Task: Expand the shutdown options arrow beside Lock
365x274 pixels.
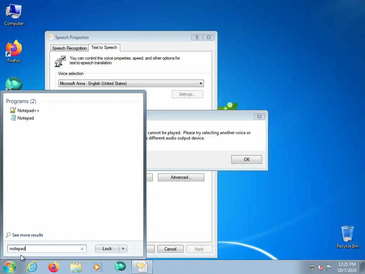Action: [x=123, y=249]
